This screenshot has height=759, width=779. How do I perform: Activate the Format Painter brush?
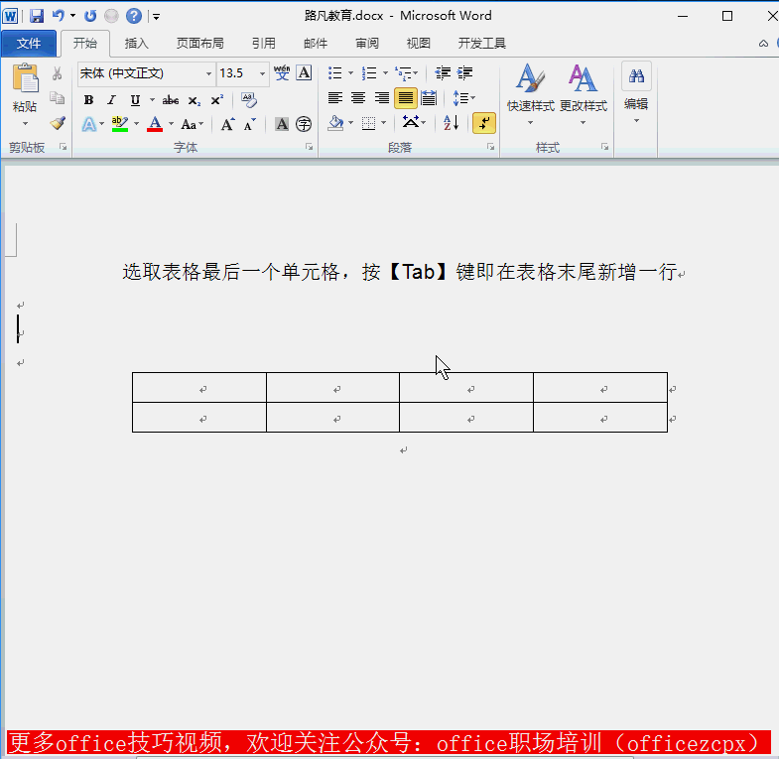tap(58, 123)
